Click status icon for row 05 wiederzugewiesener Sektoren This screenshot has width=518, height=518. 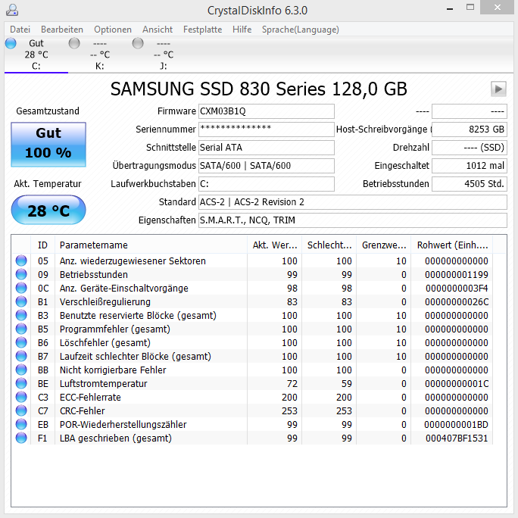click(21, 261)
